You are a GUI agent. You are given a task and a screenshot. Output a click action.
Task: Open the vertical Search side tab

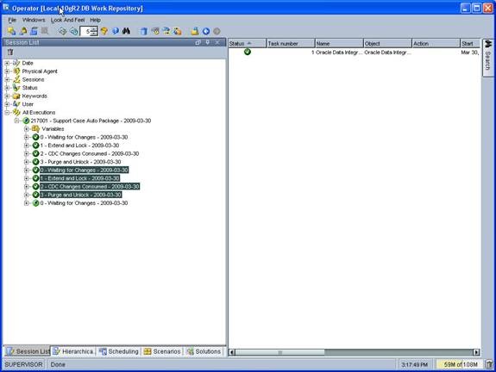(487, 58)
